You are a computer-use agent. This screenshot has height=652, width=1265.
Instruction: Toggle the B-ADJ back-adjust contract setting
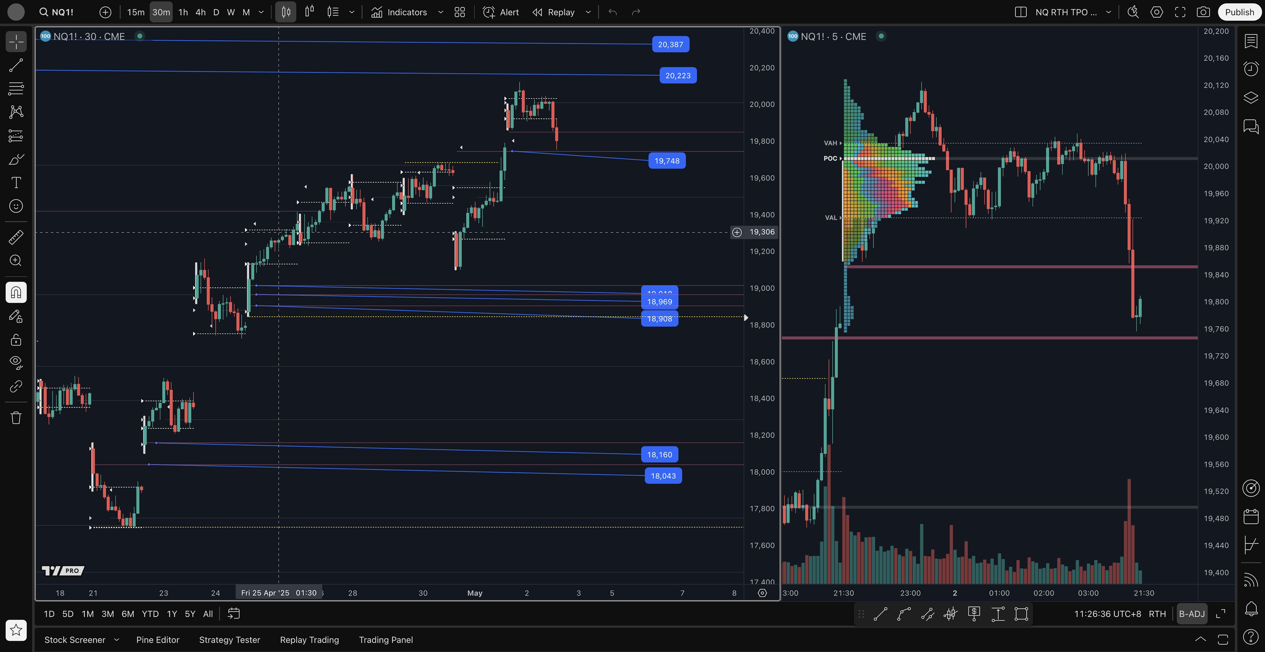pyautogui.click(x=1191, y=614)
